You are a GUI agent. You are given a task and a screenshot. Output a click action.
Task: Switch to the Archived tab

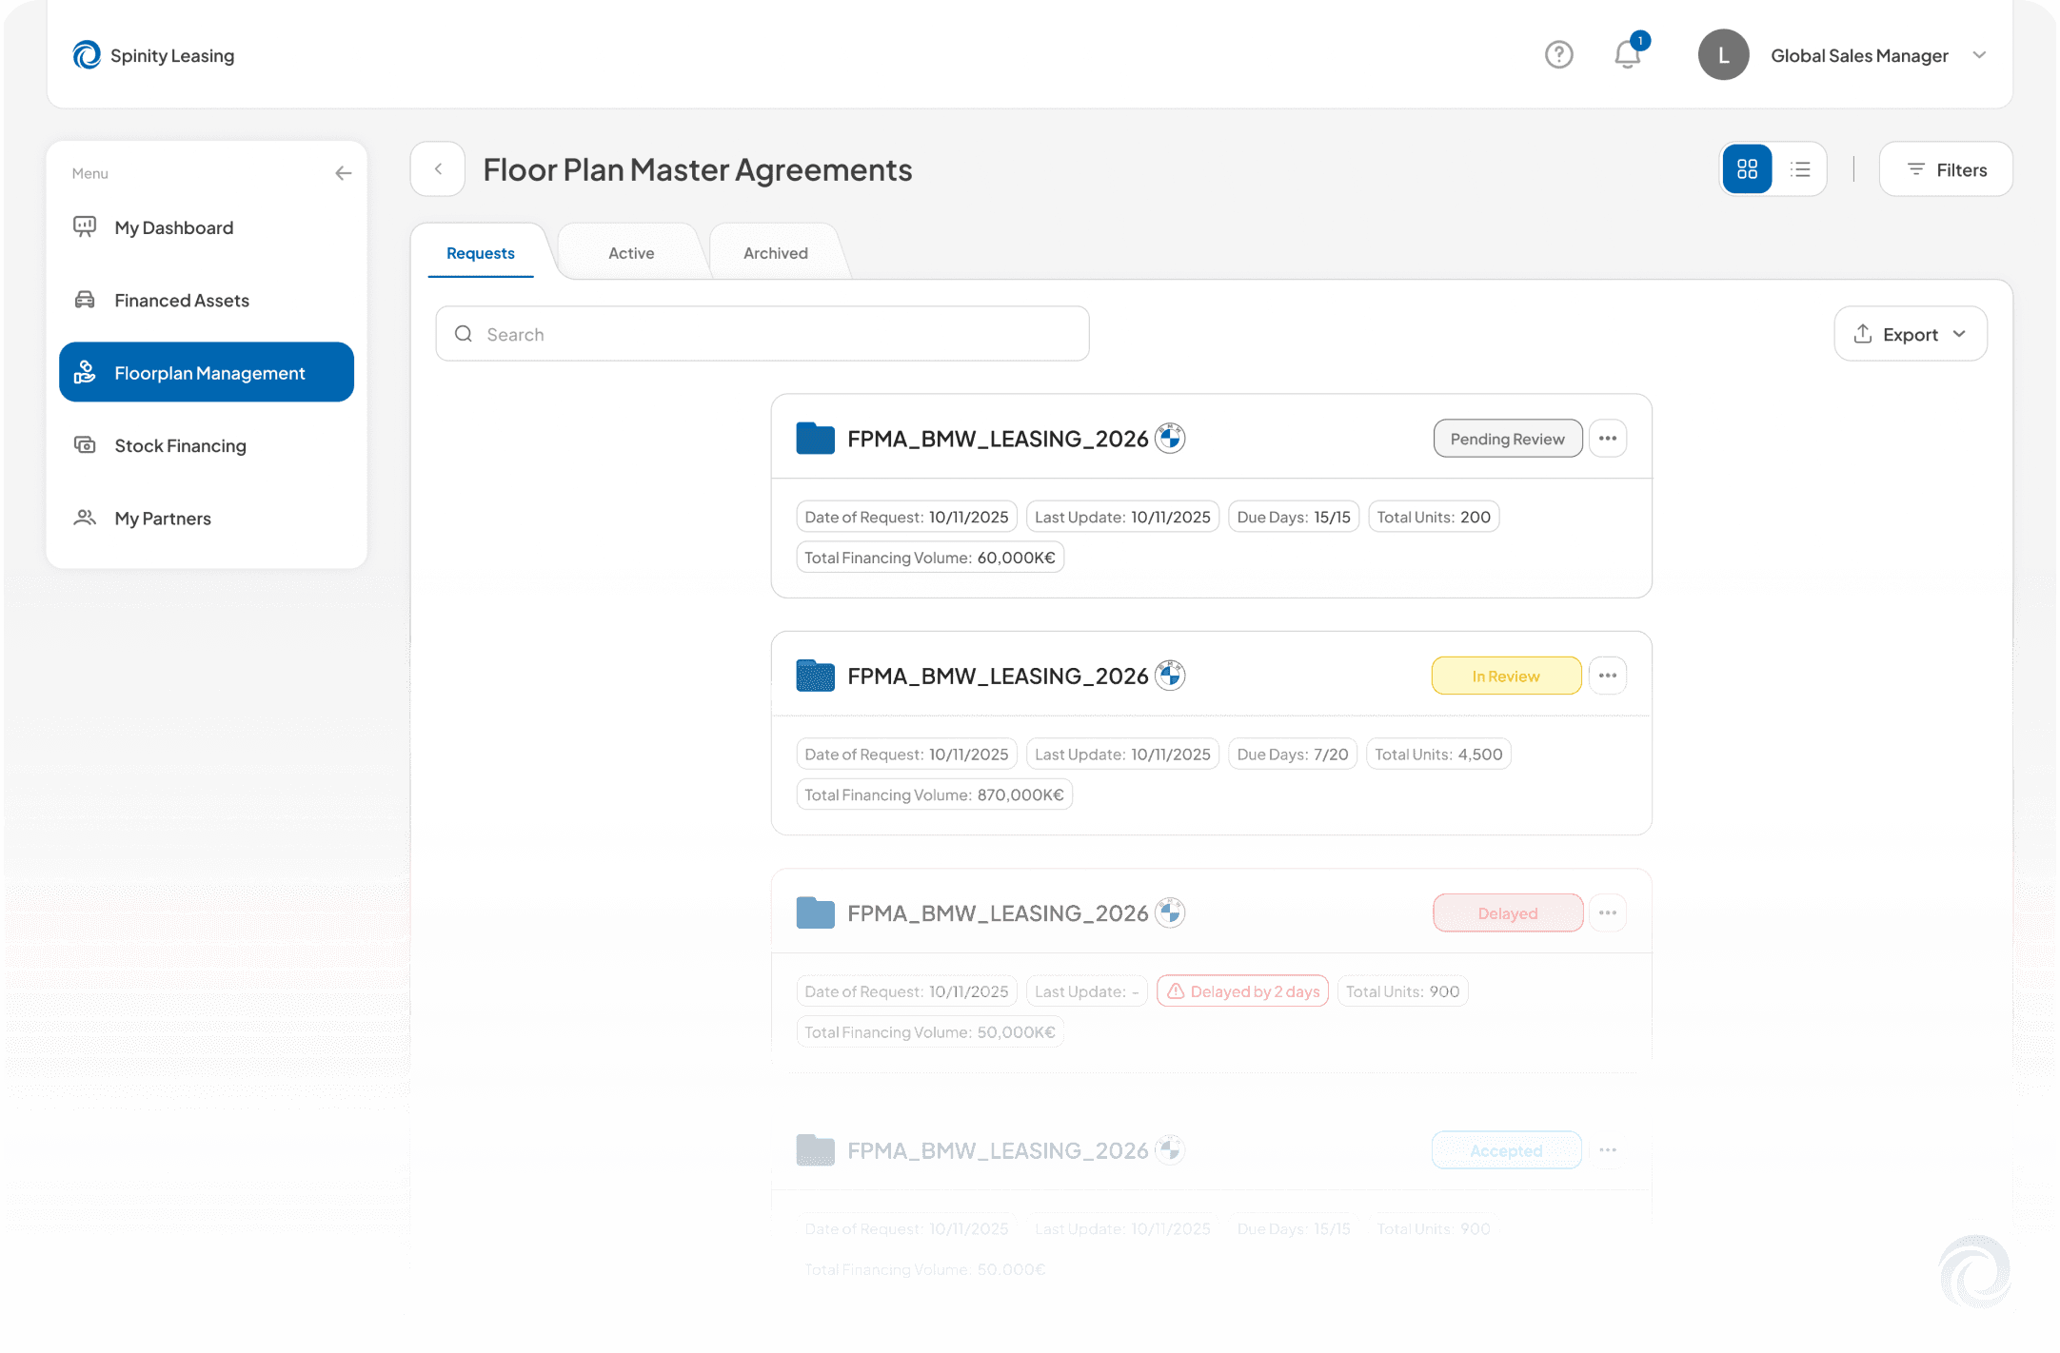pyautogui.click(x=775, y=253)
